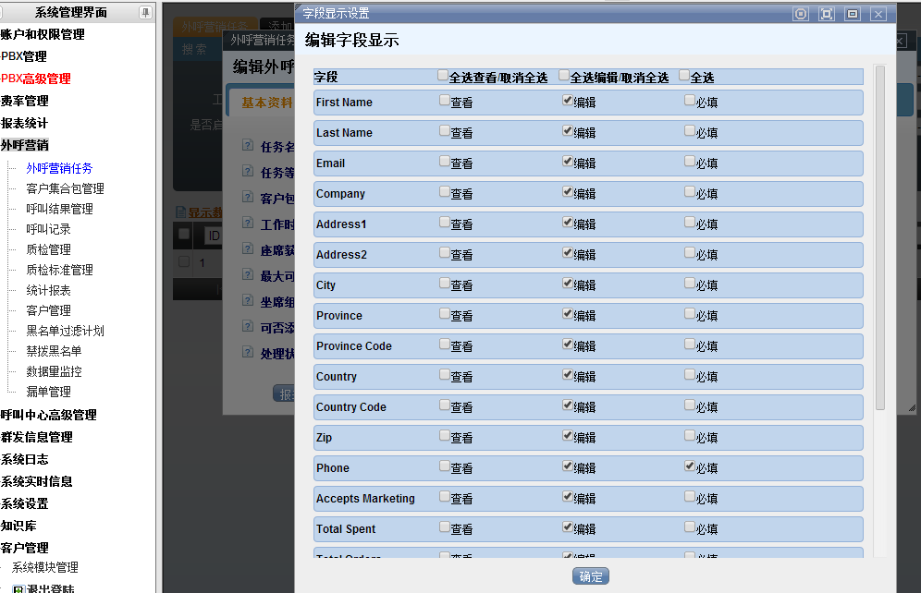This screenshot has width=921, height=593.
Task: Check 全选查看/取消全选 header checkbox
Action: (x=443, y=76)
